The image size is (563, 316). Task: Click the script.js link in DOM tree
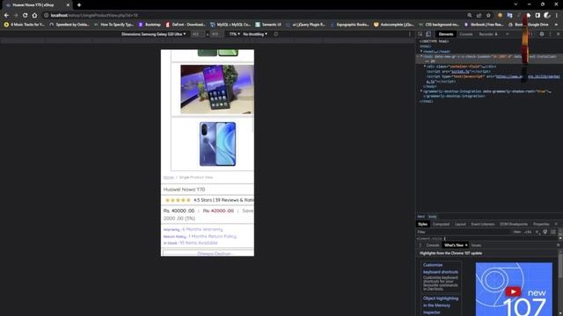[x=460, y=71]
